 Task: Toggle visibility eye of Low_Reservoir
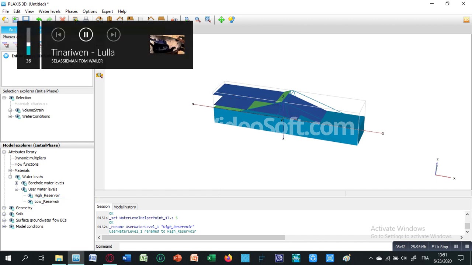[30, 202]
